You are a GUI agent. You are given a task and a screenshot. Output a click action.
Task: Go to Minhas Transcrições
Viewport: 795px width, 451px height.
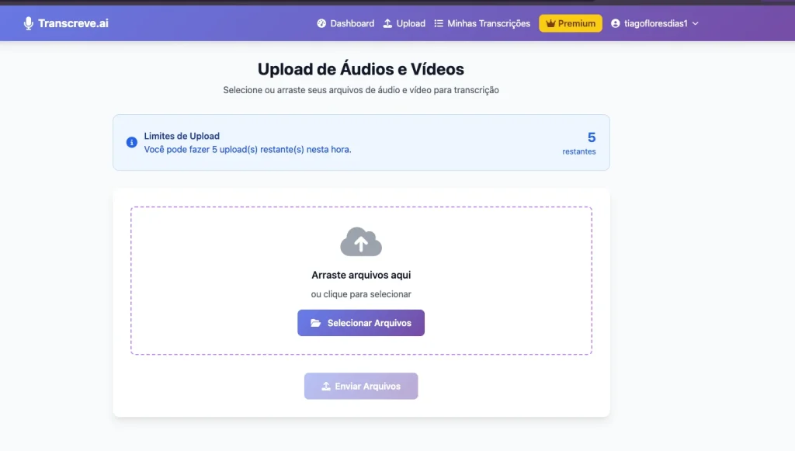pos(481,23)
